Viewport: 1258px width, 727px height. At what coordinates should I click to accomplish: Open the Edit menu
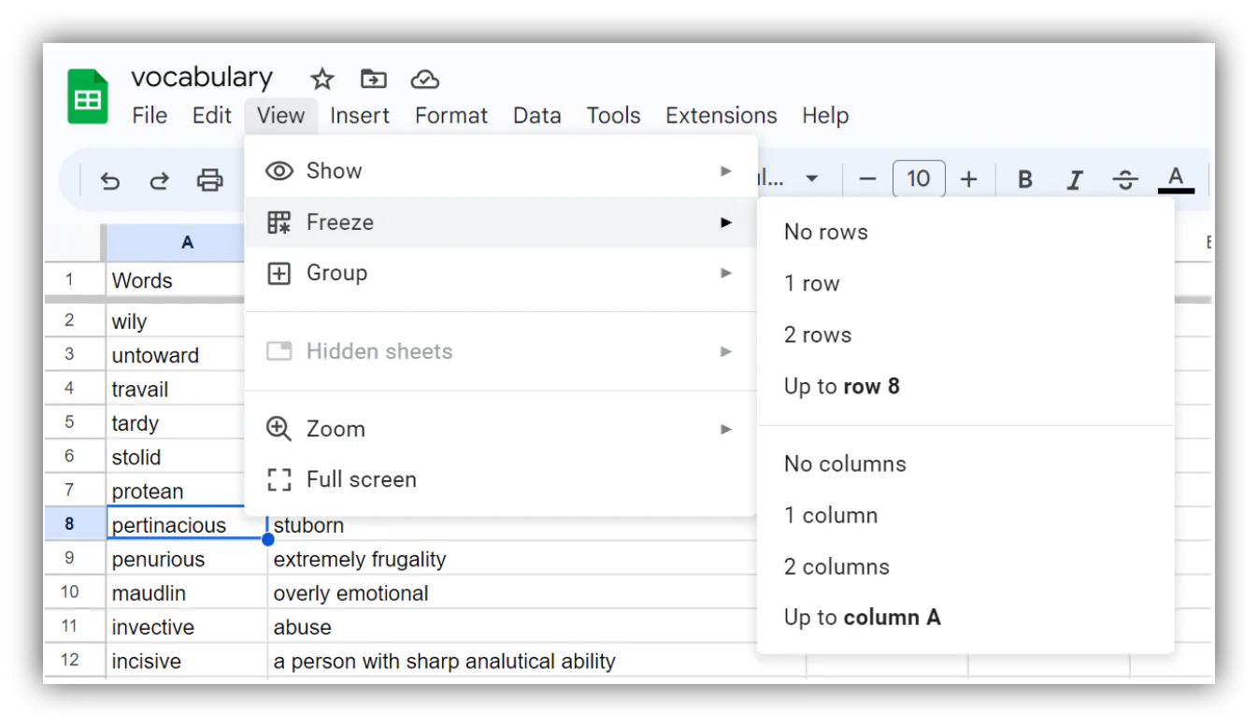pyautogui.click(x=212, y=116)
